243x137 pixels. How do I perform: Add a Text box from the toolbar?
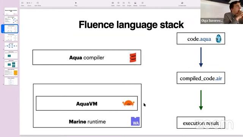coord(124,4)
